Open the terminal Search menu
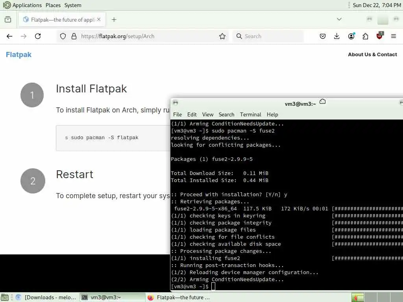The height and width of the screenshot is (302, 403). pos(226,114)
